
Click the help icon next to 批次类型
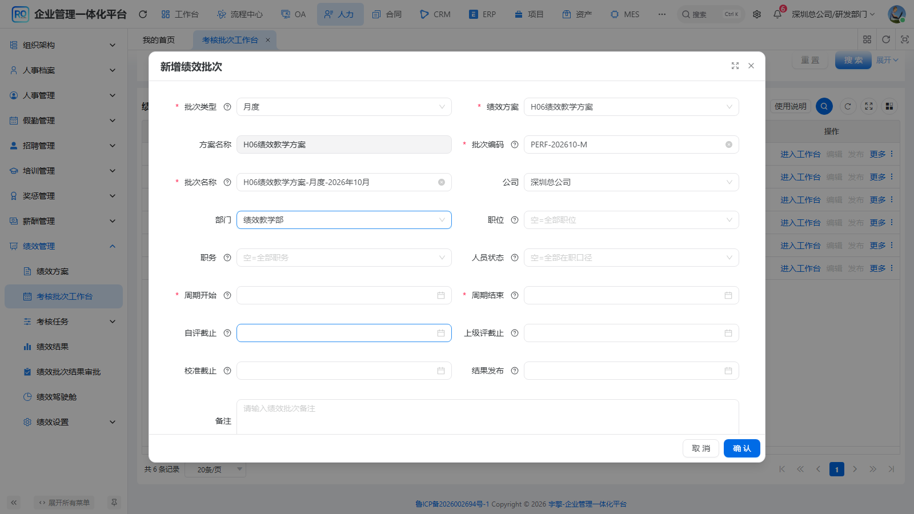click(227, 107)
